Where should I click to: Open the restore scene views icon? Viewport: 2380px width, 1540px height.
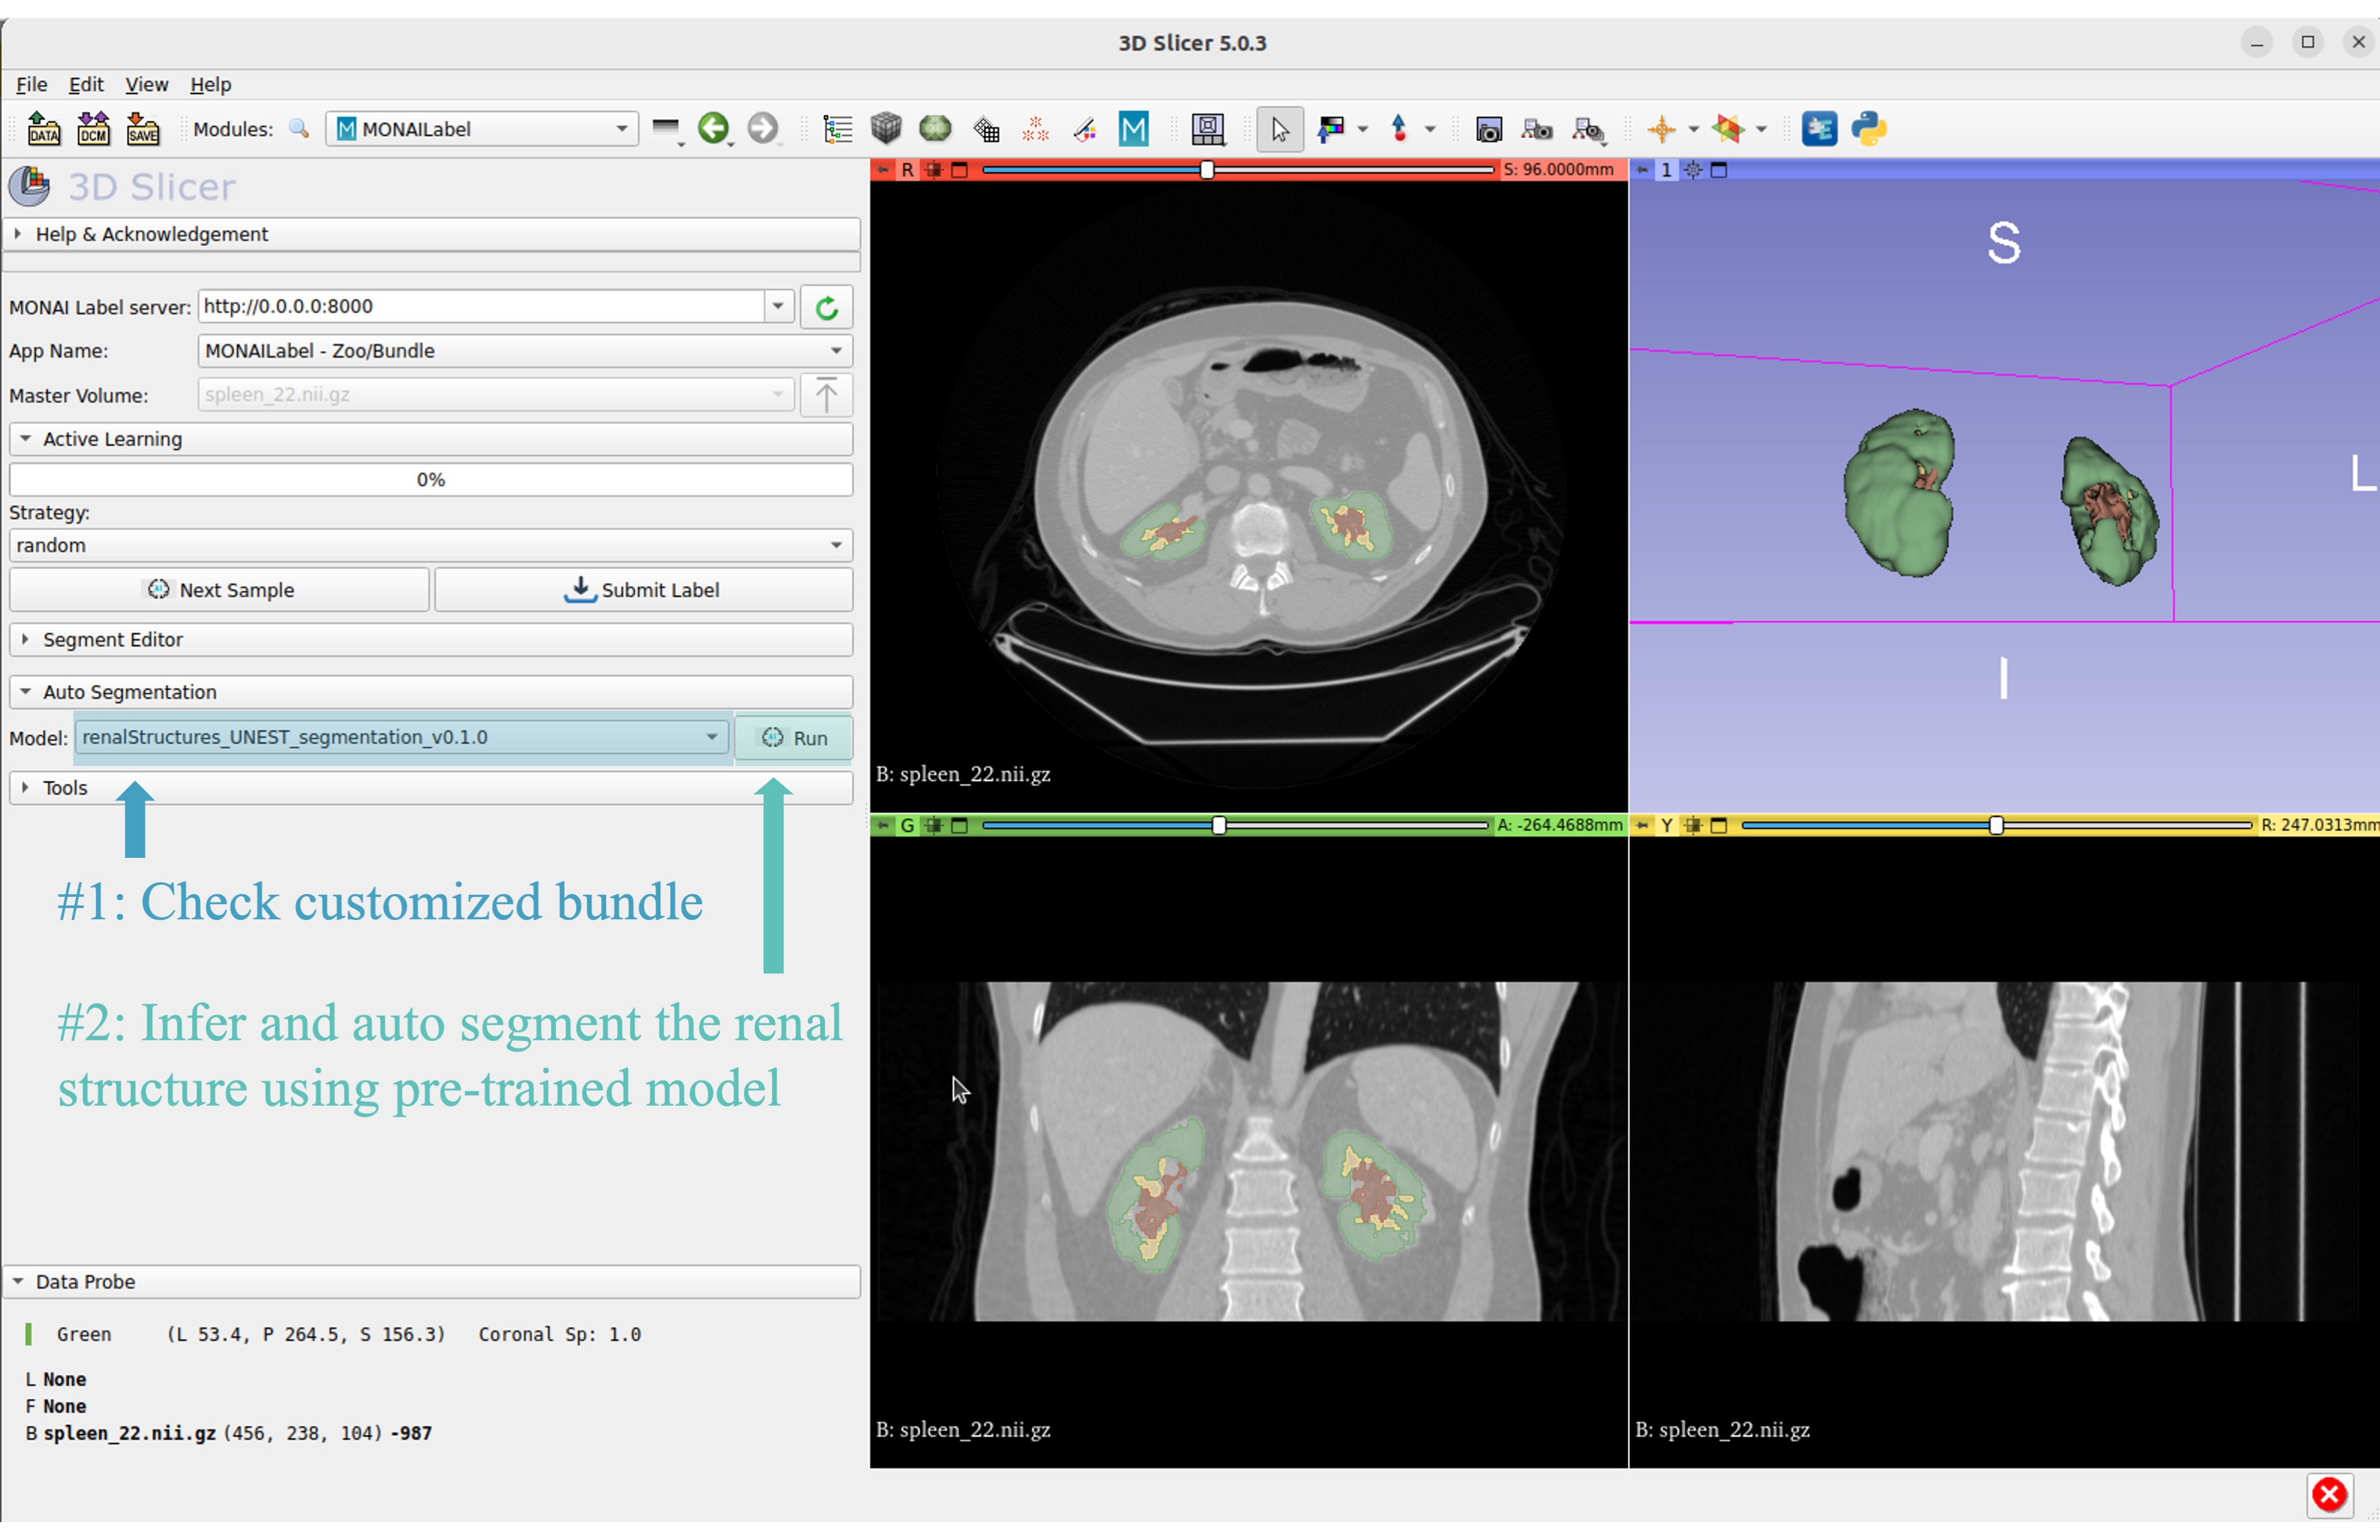(x=1588, y=129)
